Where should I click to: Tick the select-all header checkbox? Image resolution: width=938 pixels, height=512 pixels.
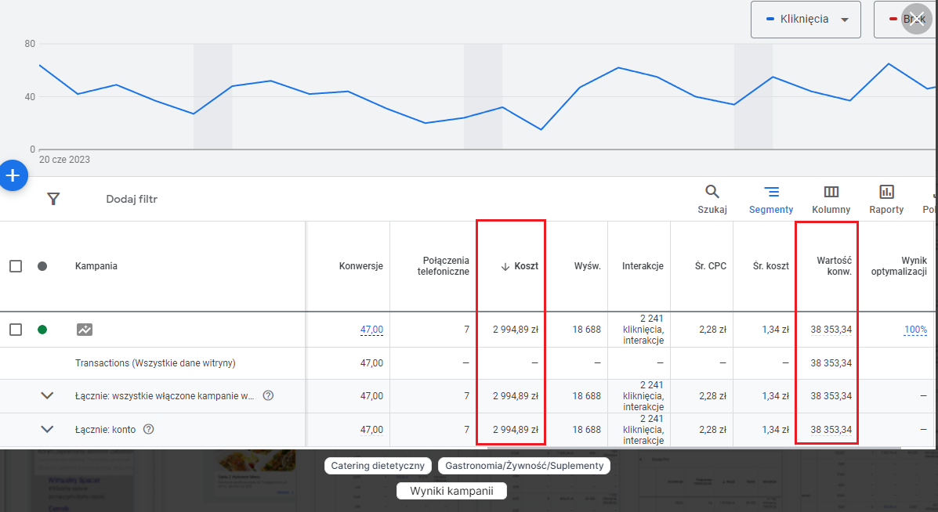[x=16, y=266]
